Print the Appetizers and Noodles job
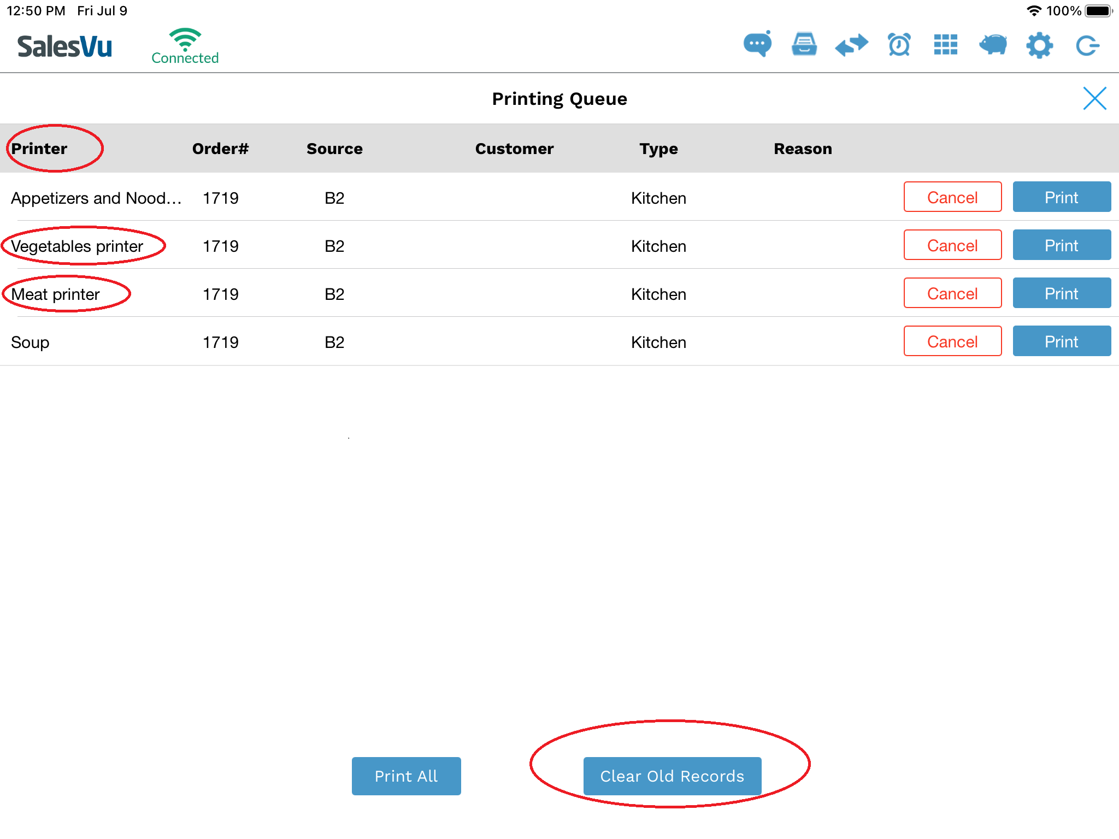 point(1061,197)
